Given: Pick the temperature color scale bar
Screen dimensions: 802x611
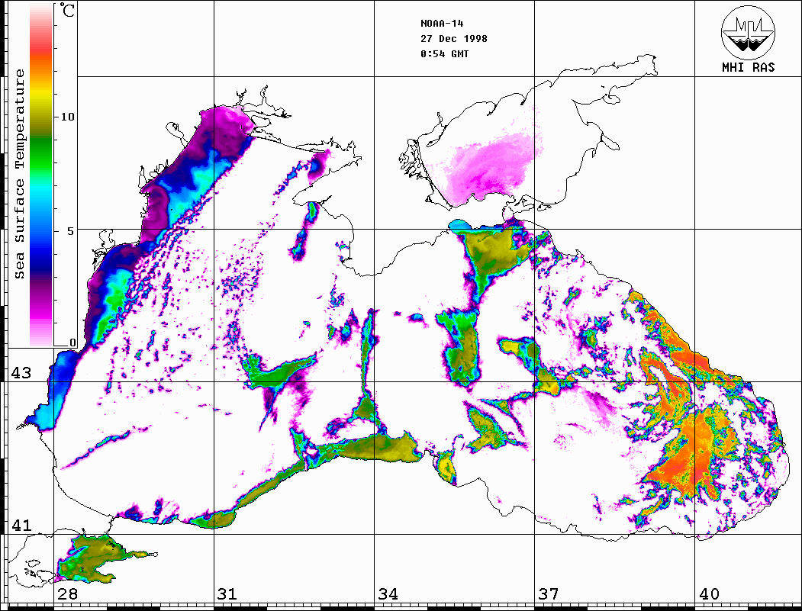Looking at the screenshot, I should pyautogui.click(x=41, y=175).
